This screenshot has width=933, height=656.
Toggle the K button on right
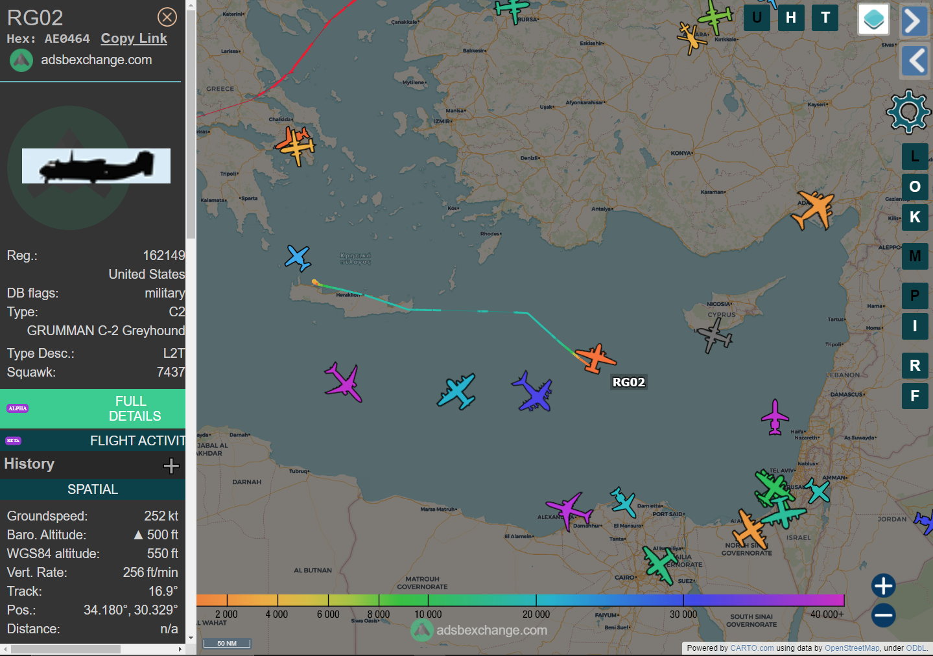coord(915,218)
